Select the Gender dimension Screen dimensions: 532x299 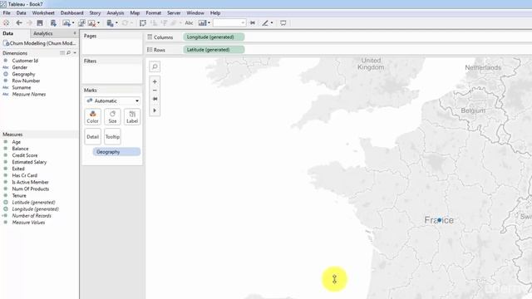coord(20,67)
